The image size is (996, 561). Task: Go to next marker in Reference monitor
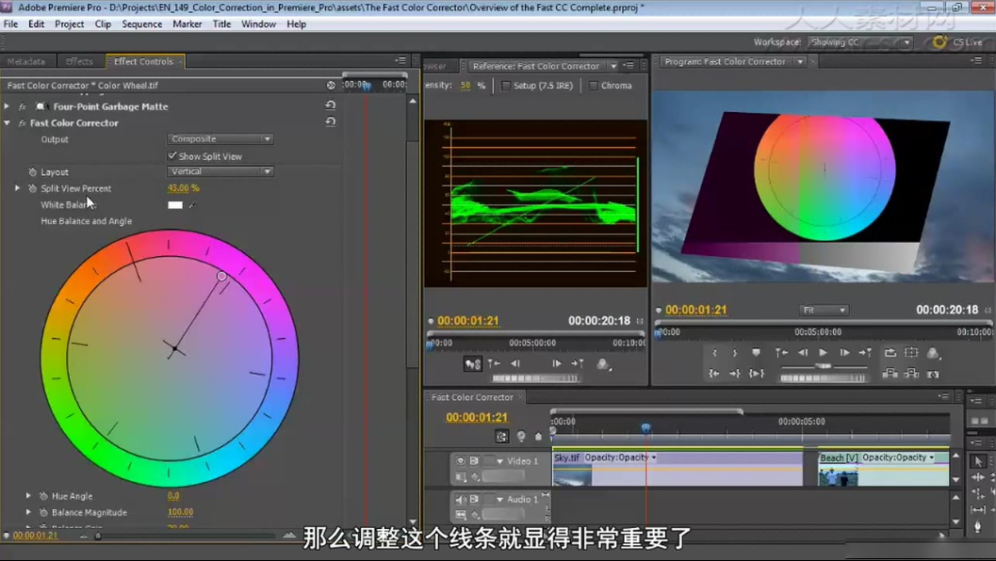point(578,363)
